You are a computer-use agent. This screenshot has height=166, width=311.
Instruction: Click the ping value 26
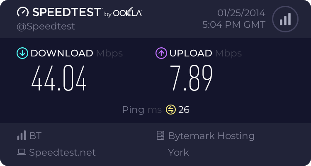(184, 110)
